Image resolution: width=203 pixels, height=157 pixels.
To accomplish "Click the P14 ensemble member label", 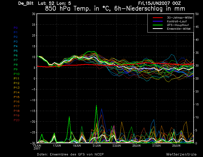I will pos(16,92).
